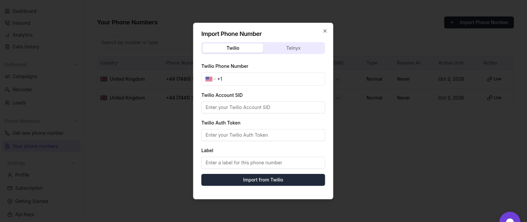The width and height of the screenshot is (527, 222).
Task: Focus the Twilio Account SID field
Action: [263, 107]
